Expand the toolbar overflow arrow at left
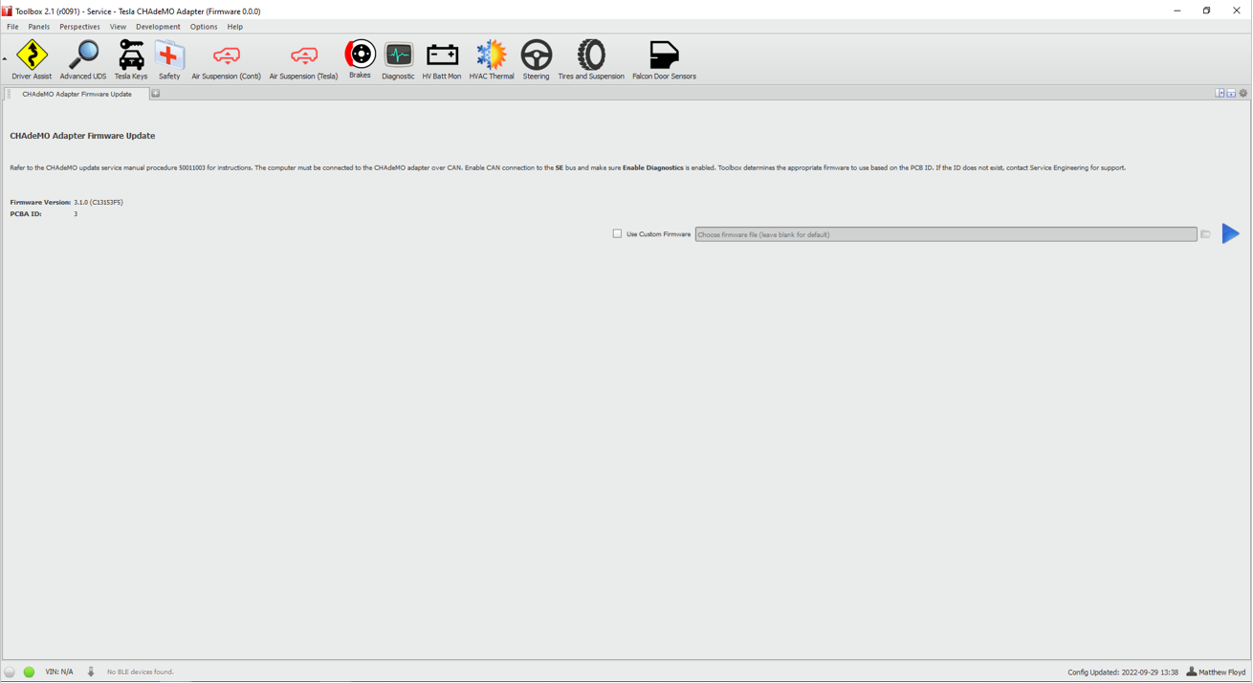The image size is (1253, 683). pos(5,59)
